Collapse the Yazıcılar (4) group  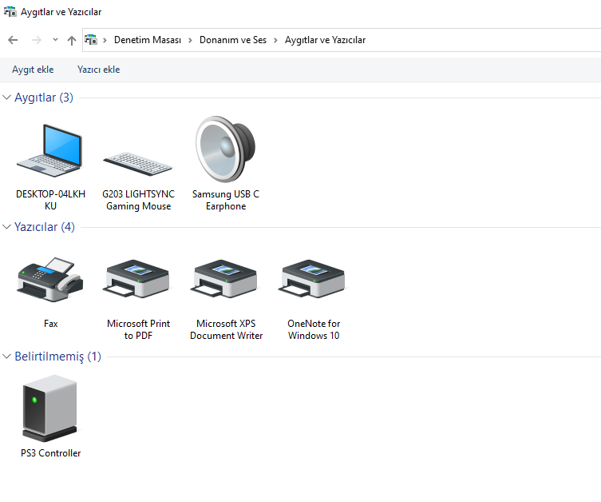pyautogui.click(x=7, y=227)
